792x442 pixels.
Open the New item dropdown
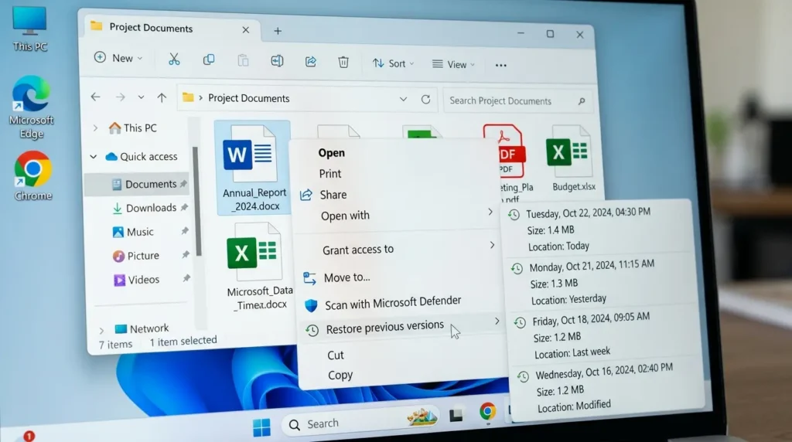[118, 58]
